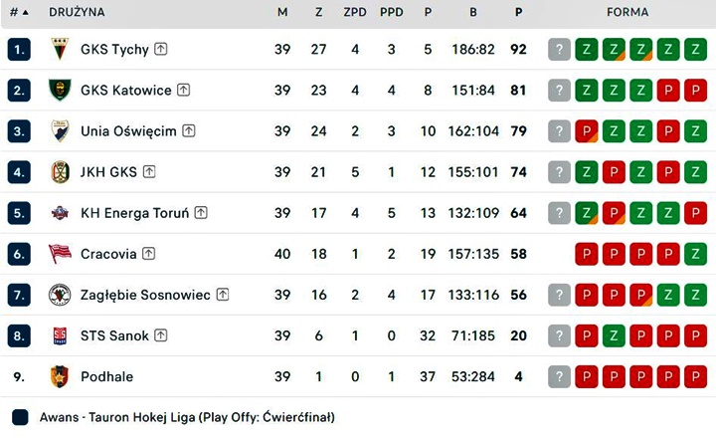
Task: Sort table by the B goals column
Action: [x=473, y=12]
